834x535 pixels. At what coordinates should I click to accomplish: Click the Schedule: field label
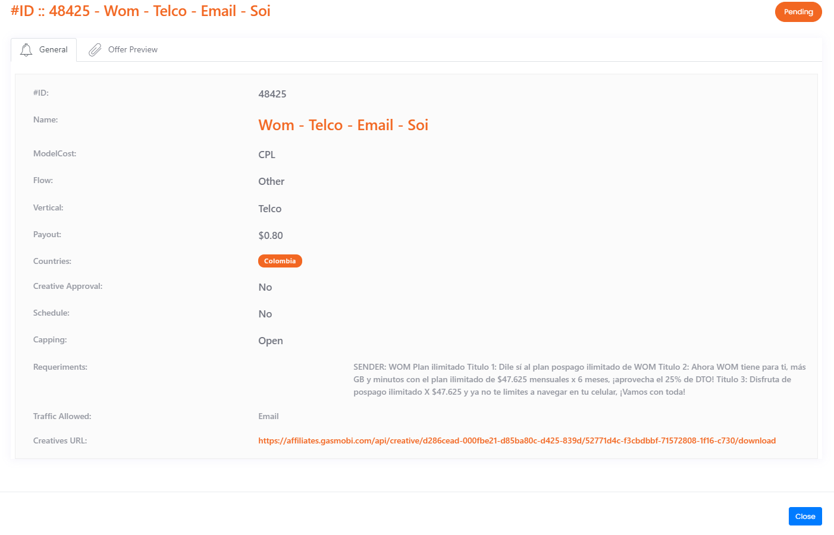51,313
